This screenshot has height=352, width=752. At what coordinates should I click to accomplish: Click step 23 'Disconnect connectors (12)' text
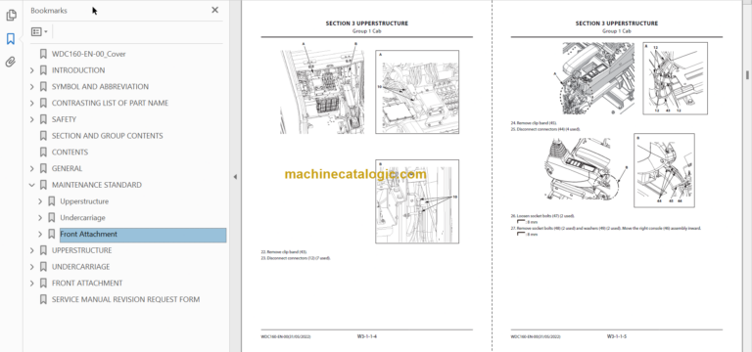296,258
